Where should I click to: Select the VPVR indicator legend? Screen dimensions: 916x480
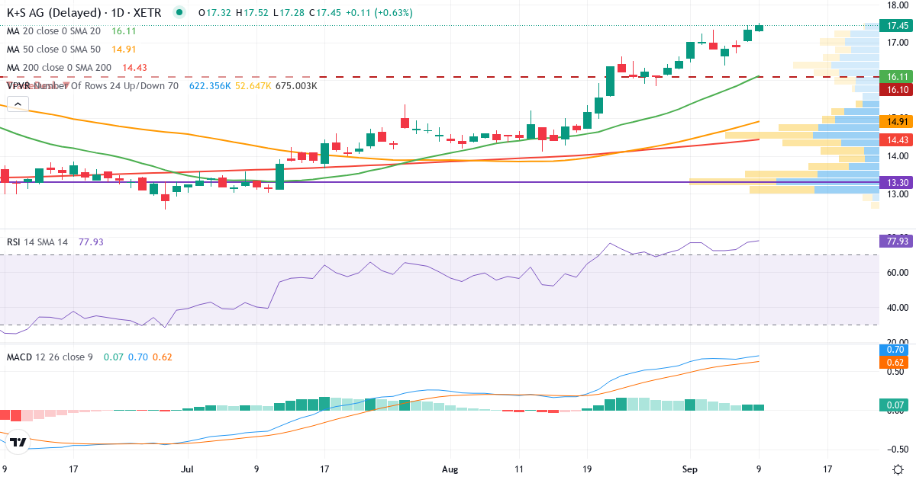click(x=92, y=86)
